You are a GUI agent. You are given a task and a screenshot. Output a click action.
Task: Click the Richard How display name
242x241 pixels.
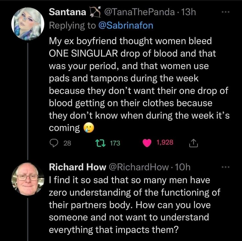[77, 167]
